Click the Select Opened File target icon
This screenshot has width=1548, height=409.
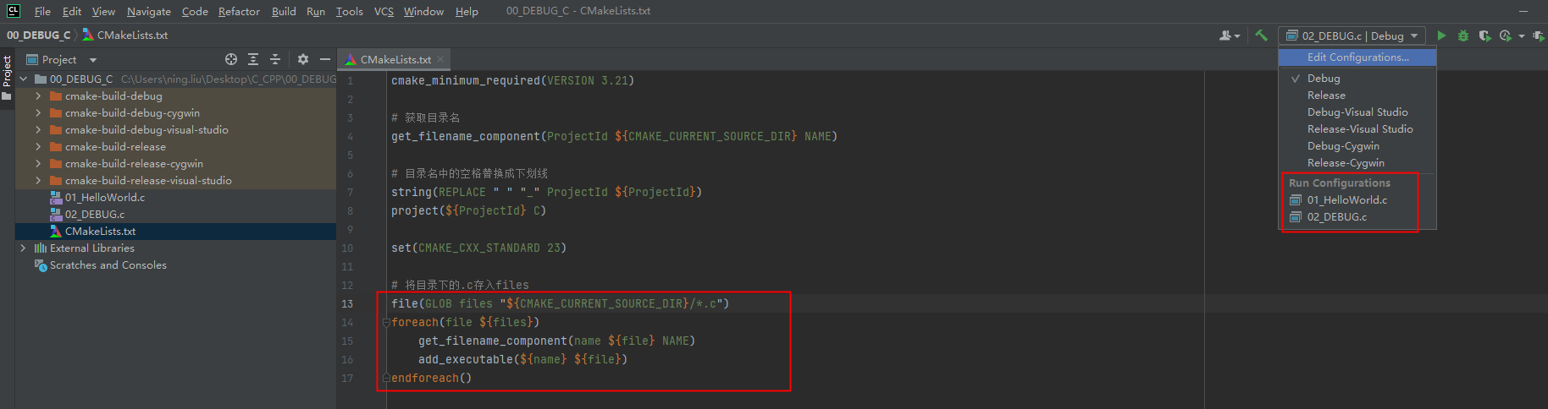(231, 59)
